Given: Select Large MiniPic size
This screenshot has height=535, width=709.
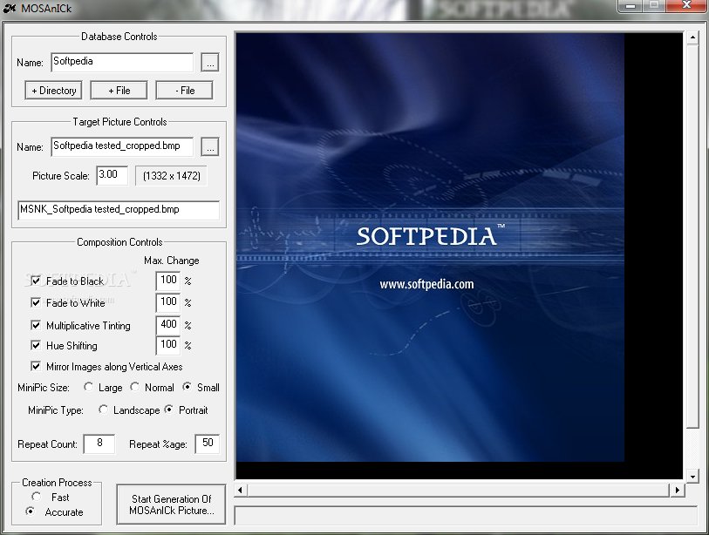Looking at the screenshot, I should [88, 387].
